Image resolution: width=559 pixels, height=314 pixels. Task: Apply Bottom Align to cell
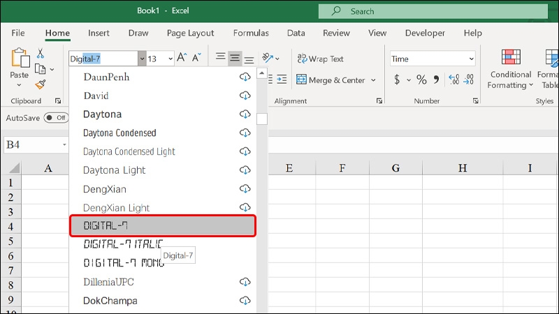click(x=249, y=59)
